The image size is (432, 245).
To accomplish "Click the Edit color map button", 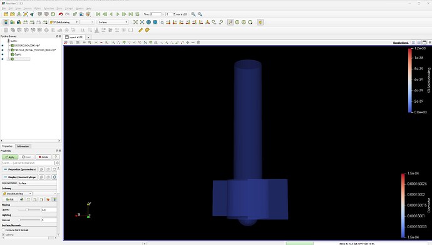I will click(10, 199).
